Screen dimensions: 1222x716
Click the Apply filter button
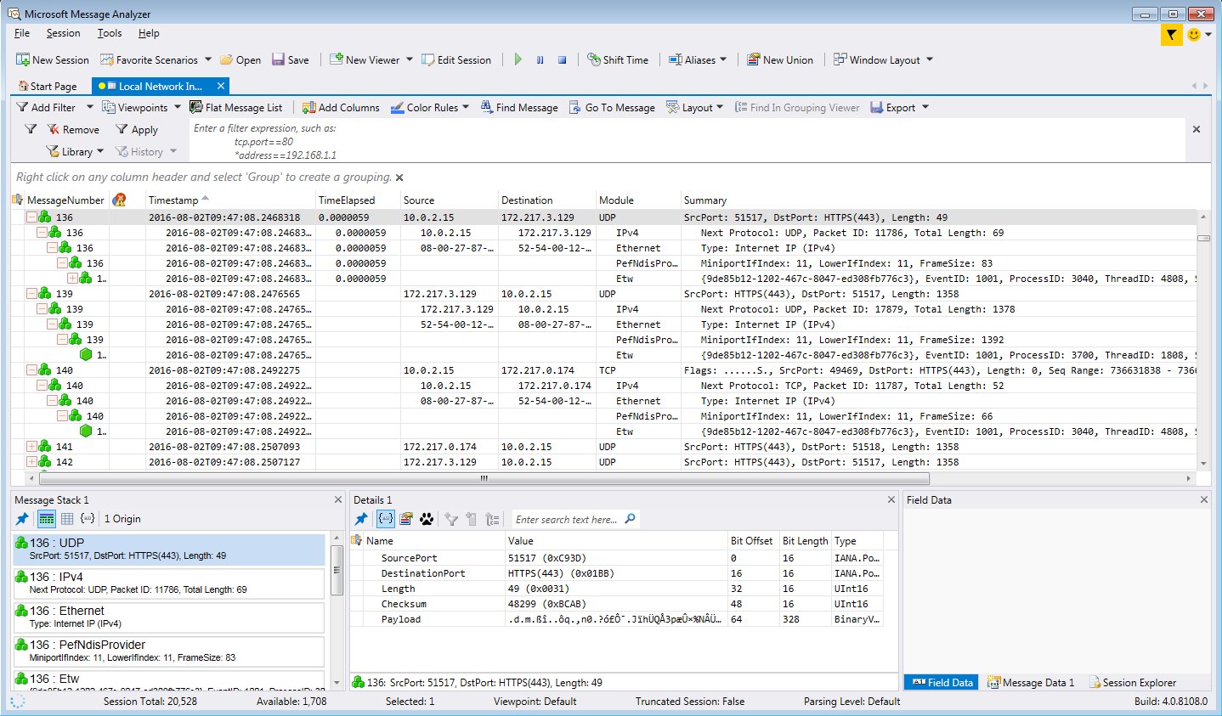click(x=137, y=130)
